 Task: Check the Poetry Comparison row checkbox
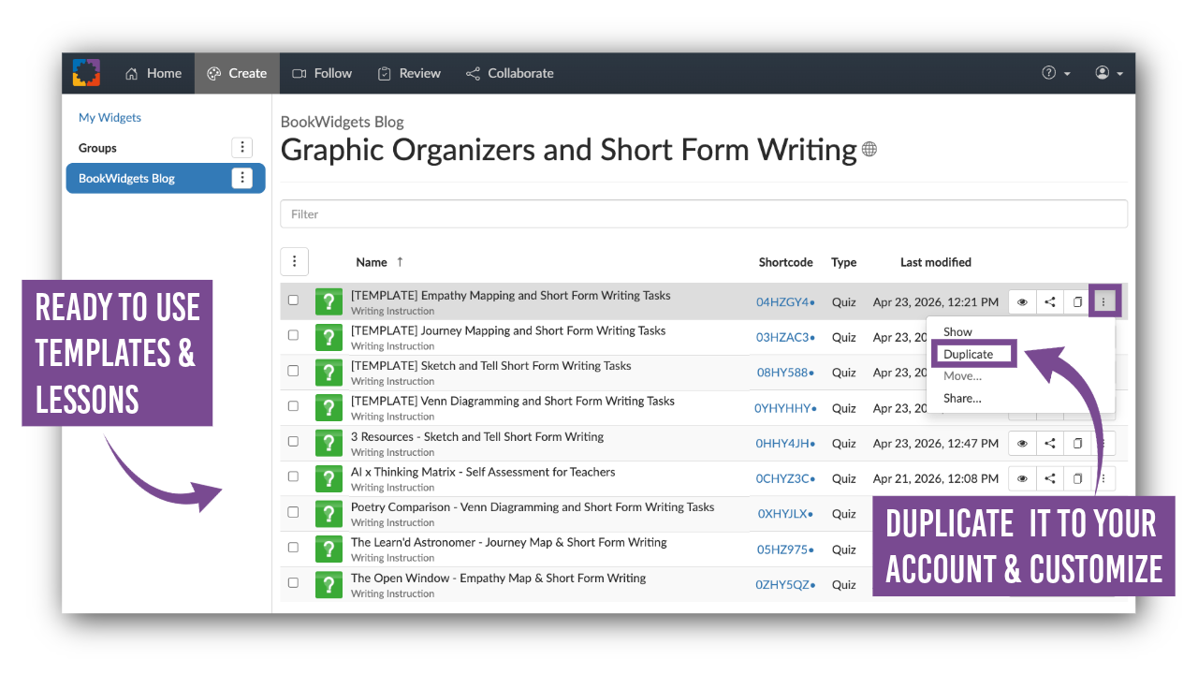[293, 512]
